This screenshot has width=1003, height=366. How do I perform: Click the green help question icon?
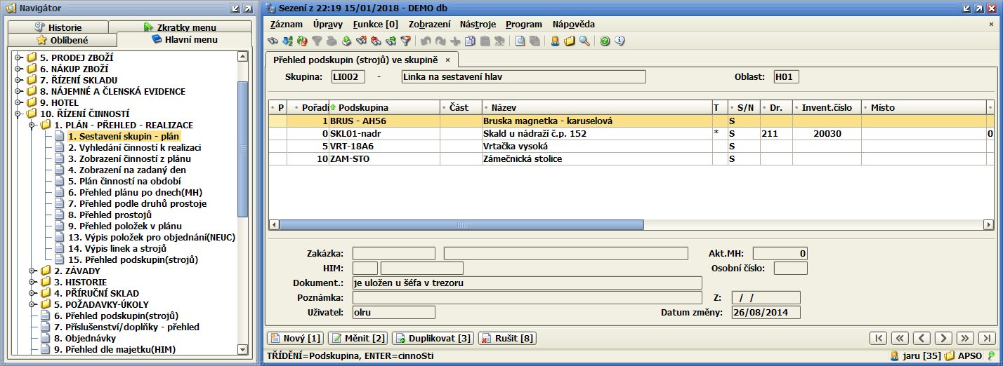click(605, 41)
